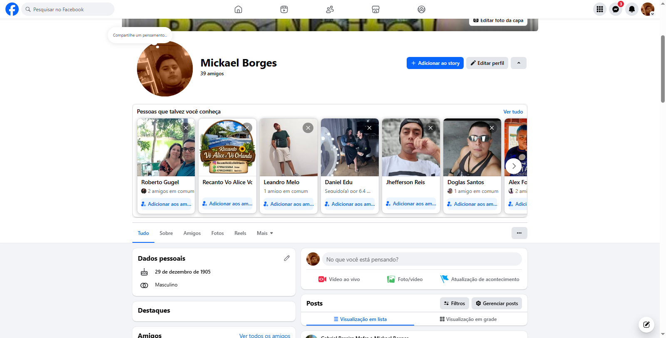Viewport: 666px width, 338px height.
Task: Open the Groups icon in top bar
Action: tap(421, 9)
